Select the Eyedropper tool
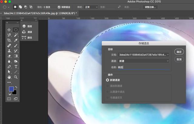 pos(16,40)
